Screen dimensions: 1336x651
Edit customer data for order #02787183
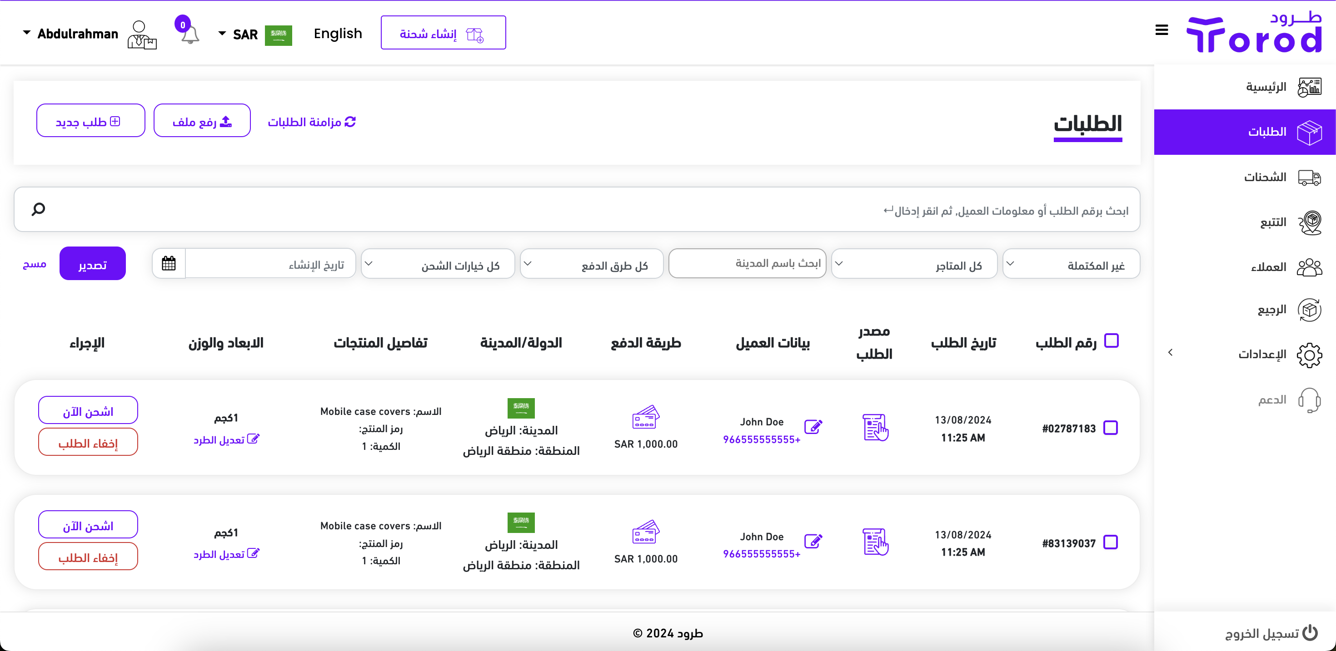(x=813, y=427)
